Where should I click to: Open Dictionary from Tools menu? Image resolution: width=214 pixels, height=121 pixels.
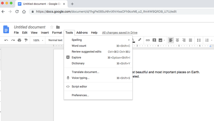[x=98, y=63]
